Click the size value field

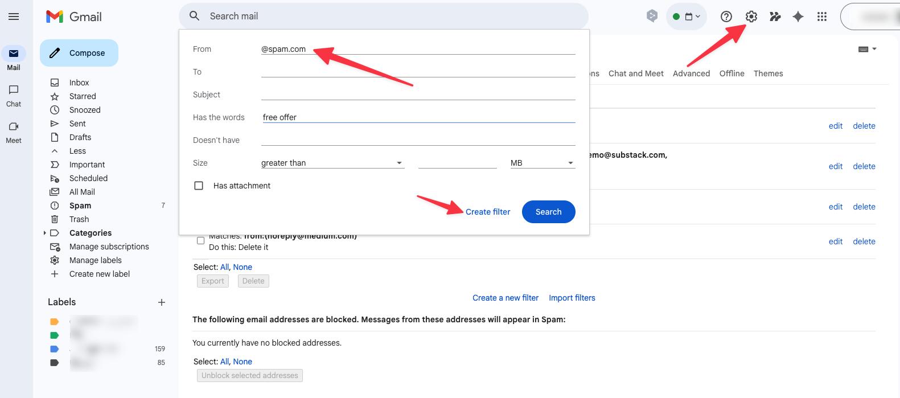click(x=458, y=163)
